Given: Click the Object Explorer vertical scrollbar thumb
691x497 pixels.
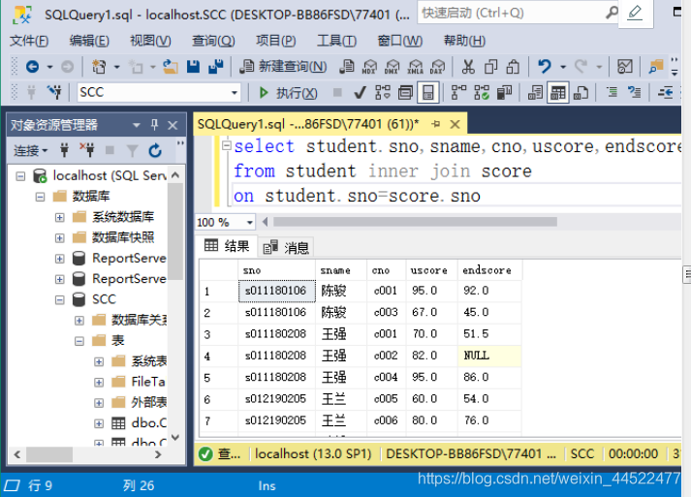Looking at the screenshot, I should pyautogui.click(x=175, y=232).
